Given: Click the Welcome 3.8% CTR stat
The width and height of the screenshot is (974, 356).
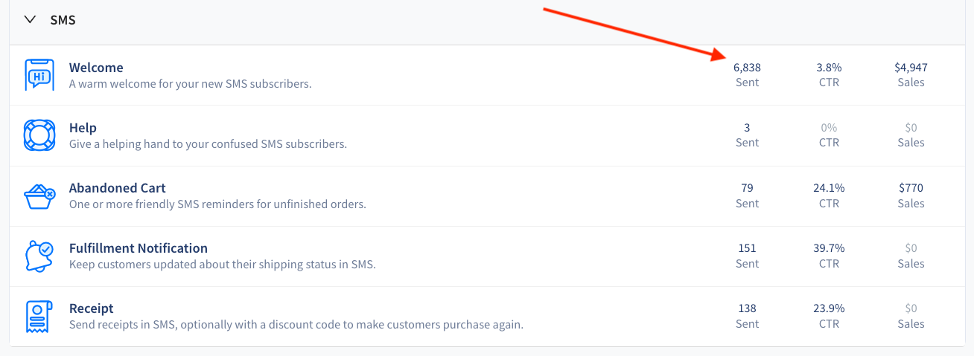Looking at the screenshot, I should point(829,75).
